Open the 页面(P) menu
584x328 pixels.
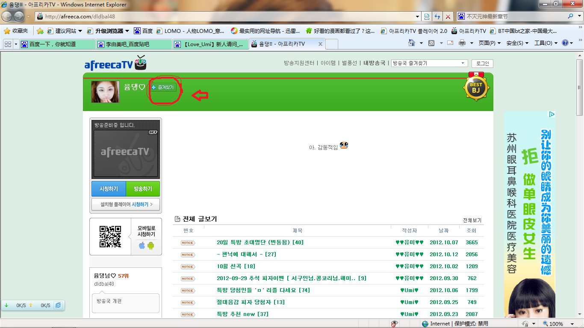tap(489, 43)
